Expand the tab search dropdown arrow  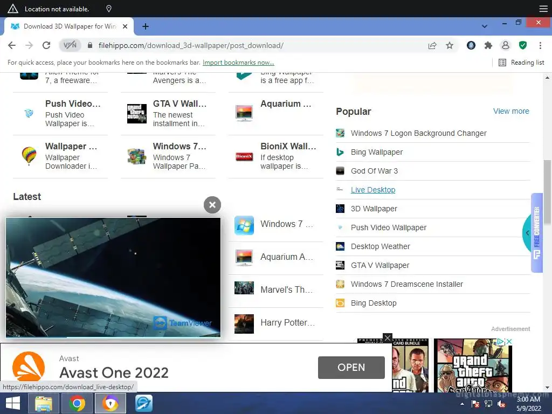[485, 26]
